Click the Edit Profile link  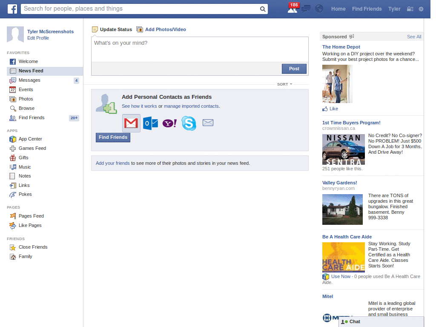(x=38, y=38)
